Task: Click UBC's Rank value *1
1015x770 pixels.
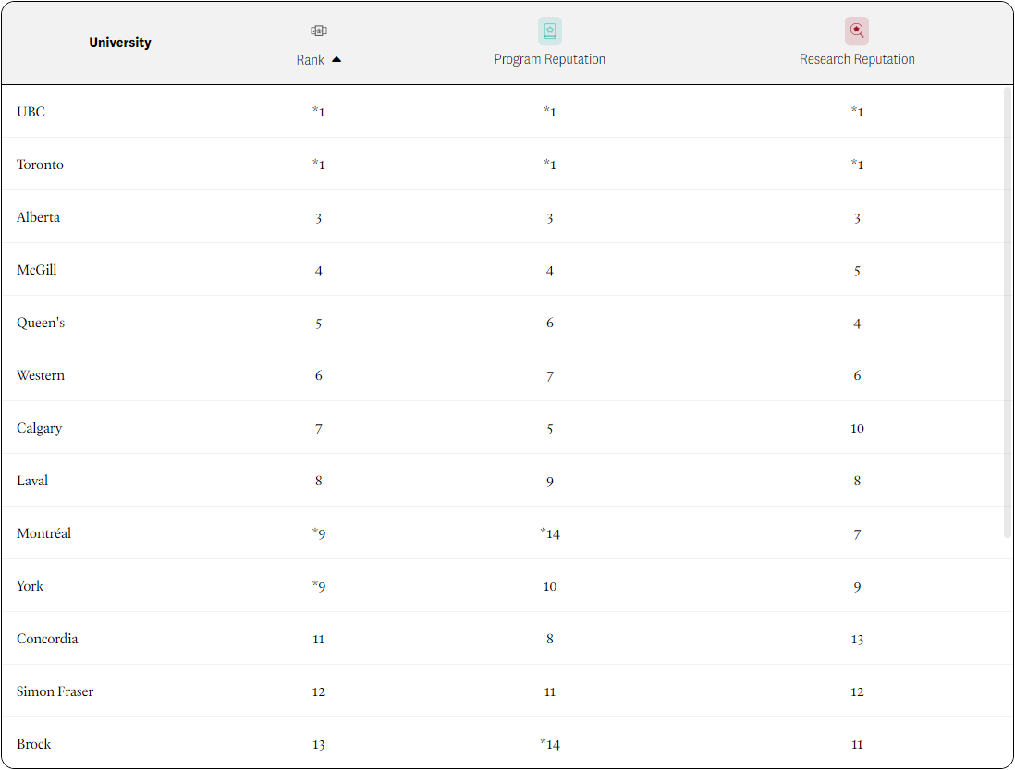Action: pyautogui.click(x=319, y=111)
